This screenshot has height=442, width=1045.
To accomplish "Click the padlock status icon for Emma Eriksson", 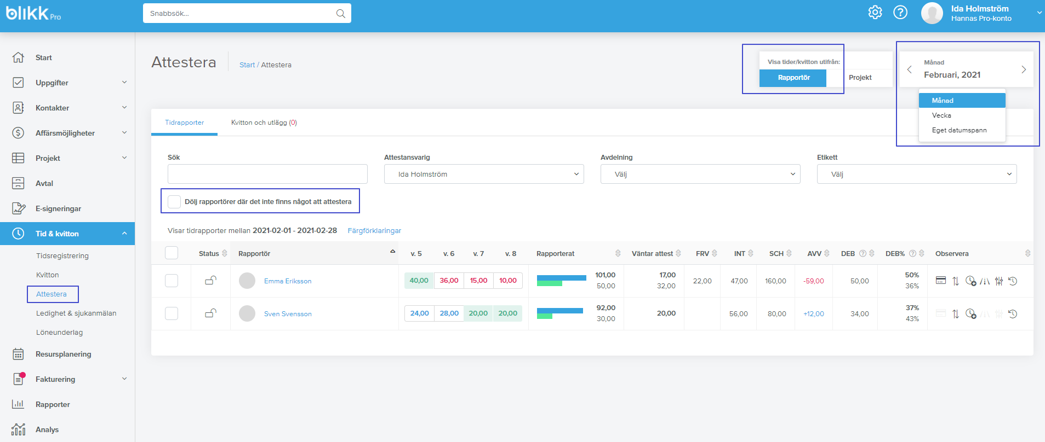I will [210, 281].
